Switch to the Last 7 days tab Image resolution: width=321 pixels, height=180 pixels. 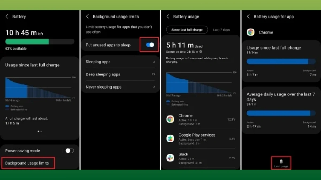221,30
